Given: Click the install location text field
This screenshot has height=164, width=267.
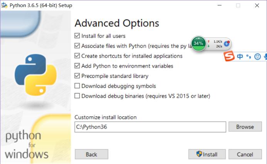Looking at the screenshot, I should (x=150, y=127).
